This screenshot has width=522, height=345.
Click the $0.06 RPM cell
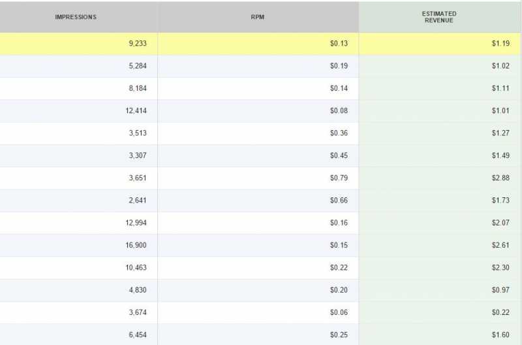339,312
